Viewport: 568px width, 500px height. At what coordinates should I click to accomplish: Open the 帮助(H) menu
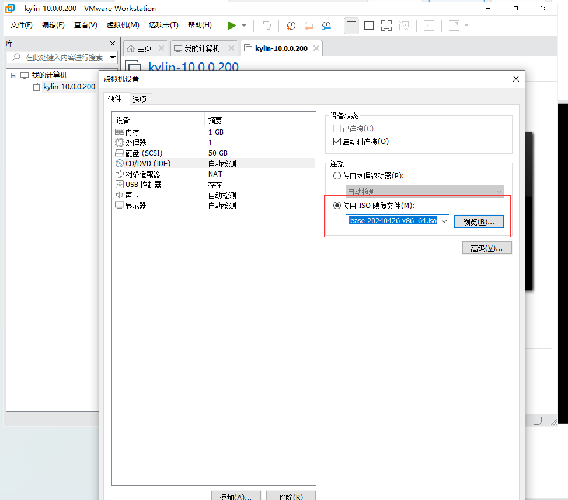point(200,25)
